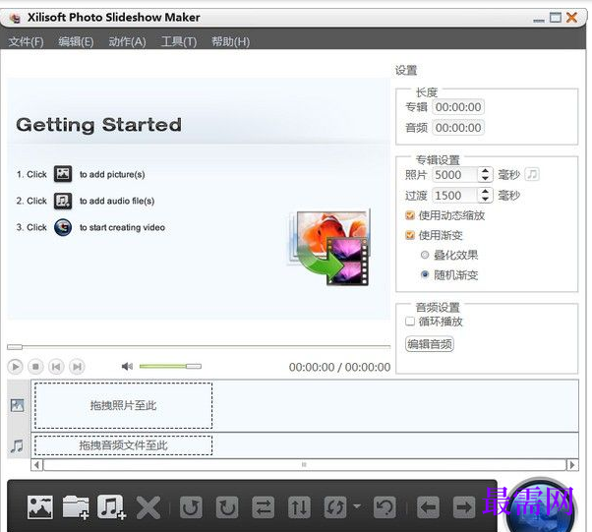The image size is (592, 532).
Task: Toggle the 使用渐变 checkbox
Action: (410, 235)
